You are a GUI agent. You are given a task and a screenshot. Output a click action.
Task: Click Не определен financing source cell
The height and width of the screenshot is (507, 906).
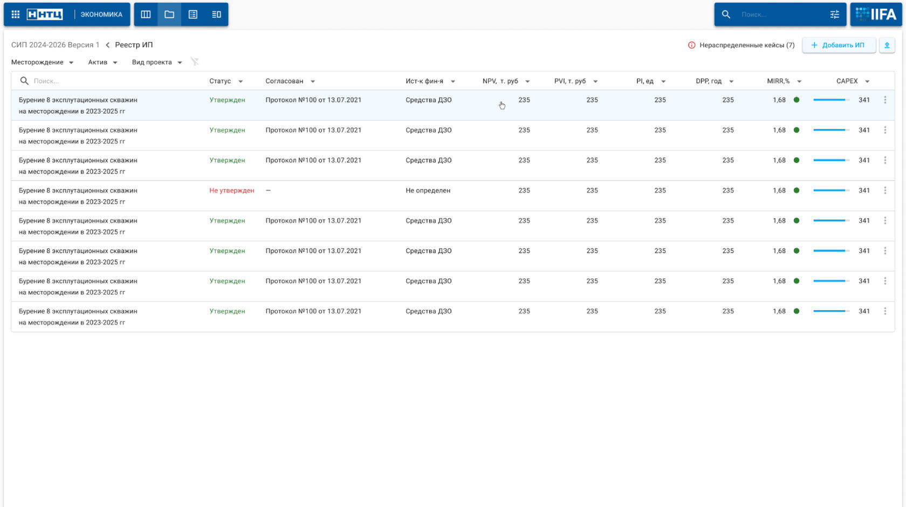pyautogui.click(x=428, y=190)
